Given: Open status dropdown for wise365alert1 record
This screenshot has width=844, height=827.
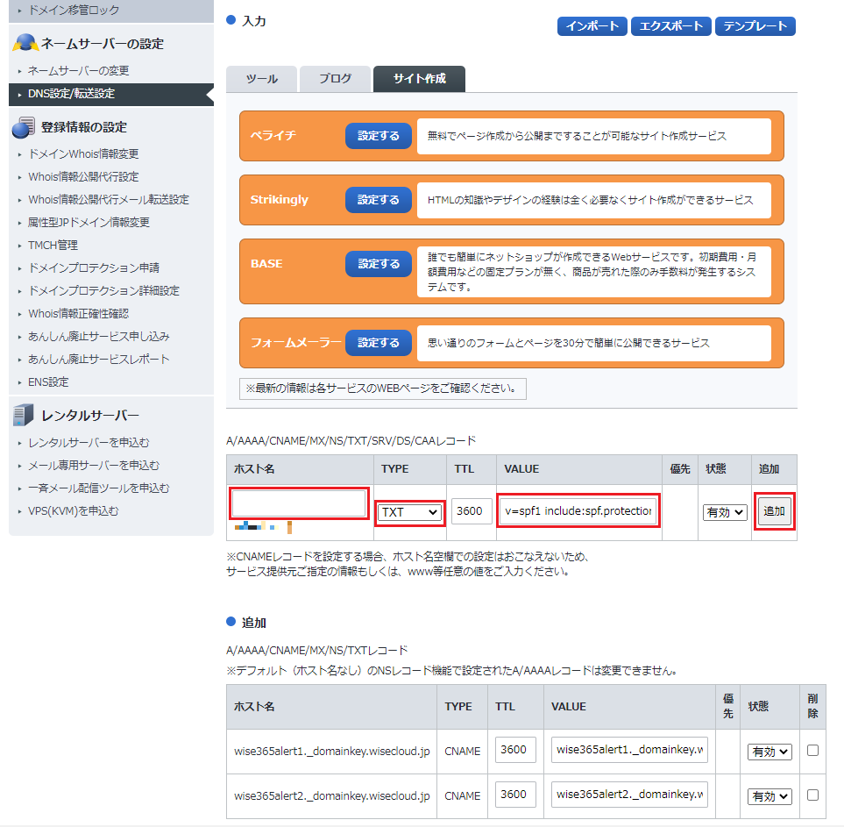Looking at the screenshot, I should 770,752.
